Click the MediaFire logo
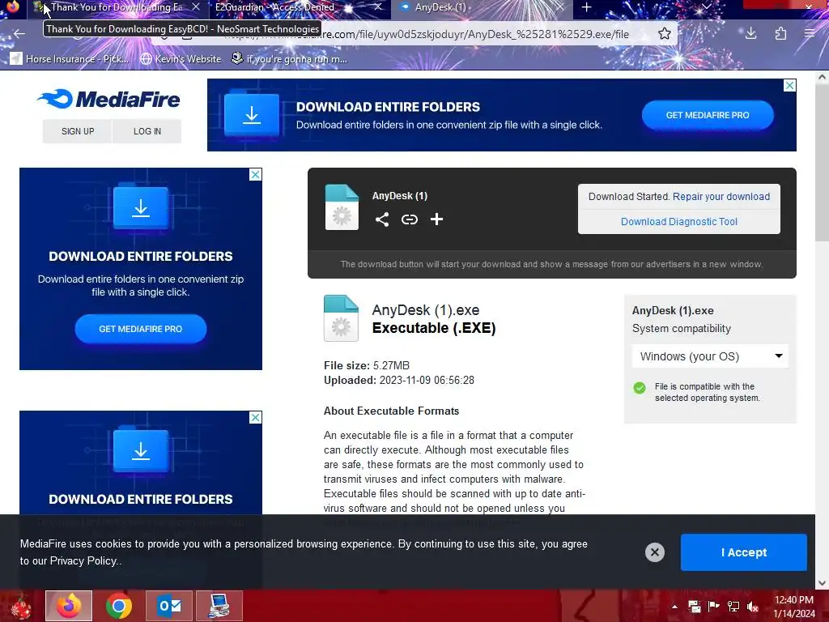This screenshot has width=829, height=622. [x=109, y=100]
